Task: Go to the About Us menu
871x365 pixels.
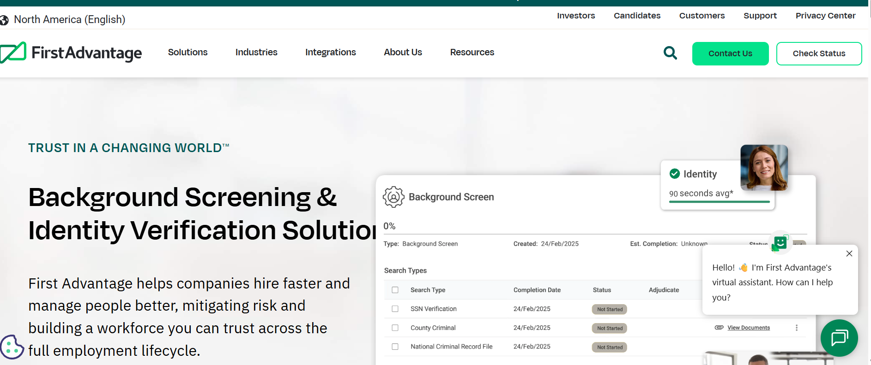Action: coord(403,53)
